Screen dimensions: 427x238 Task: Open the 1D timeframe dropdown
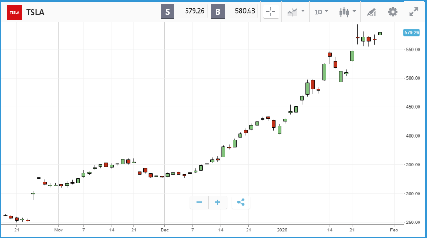[x=321, y=12]
